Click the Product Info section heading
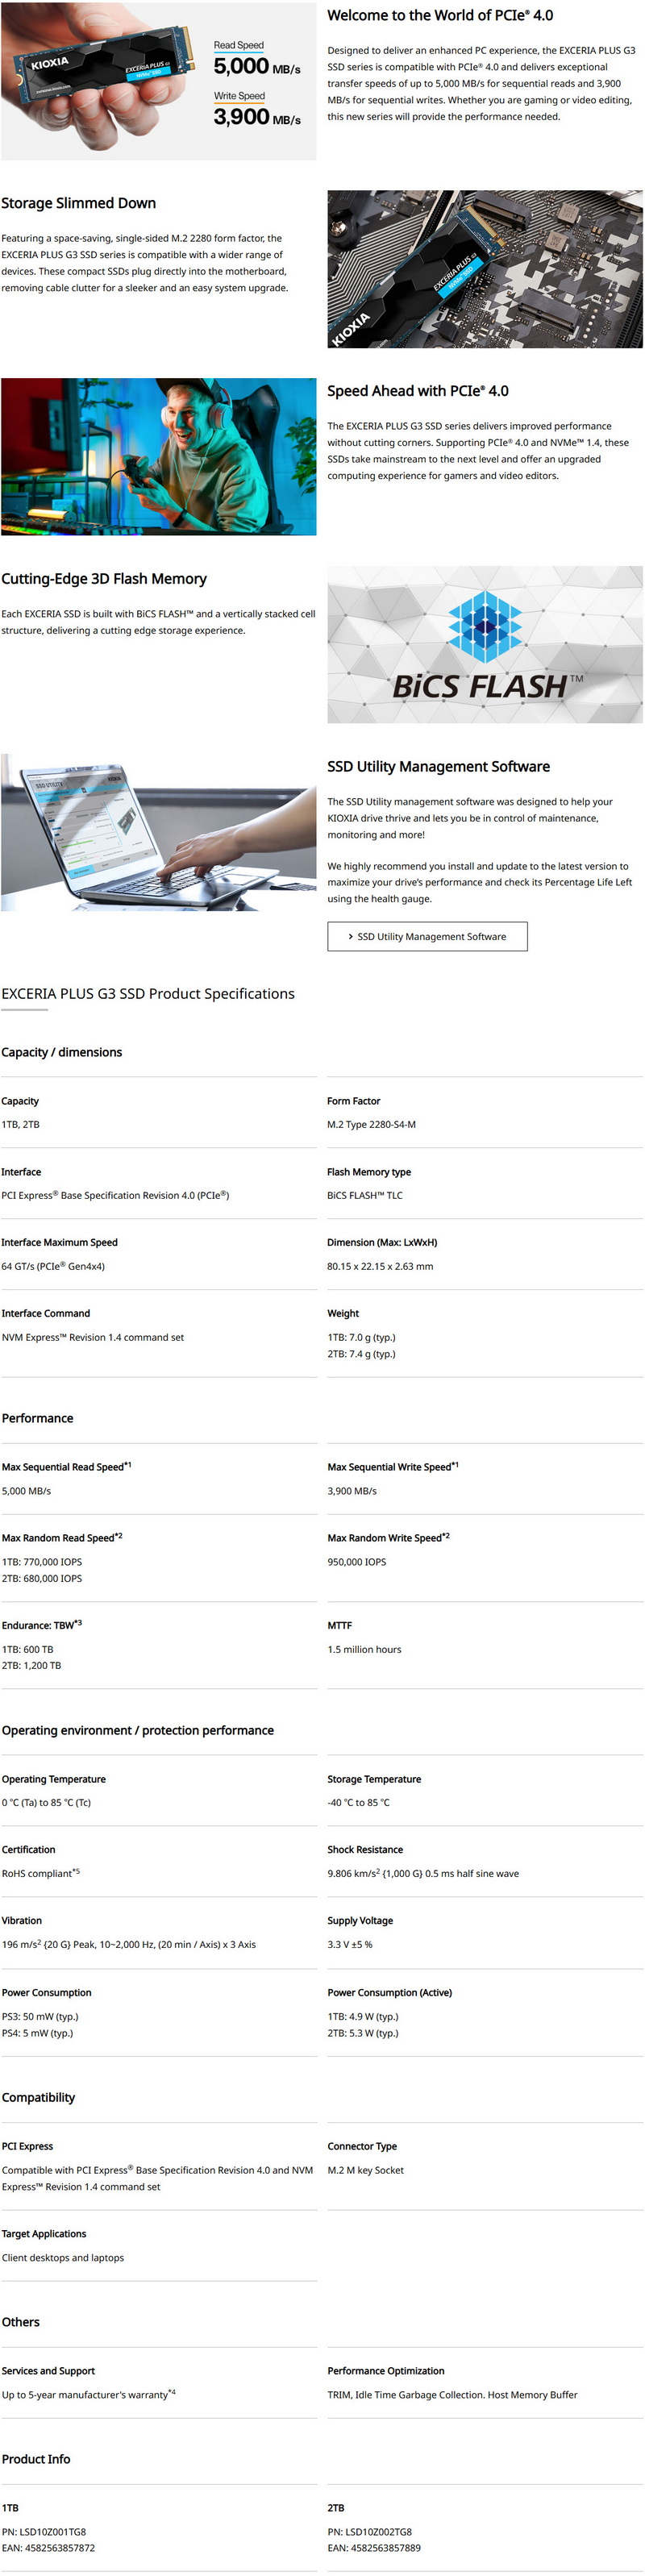 [36, 2459]
